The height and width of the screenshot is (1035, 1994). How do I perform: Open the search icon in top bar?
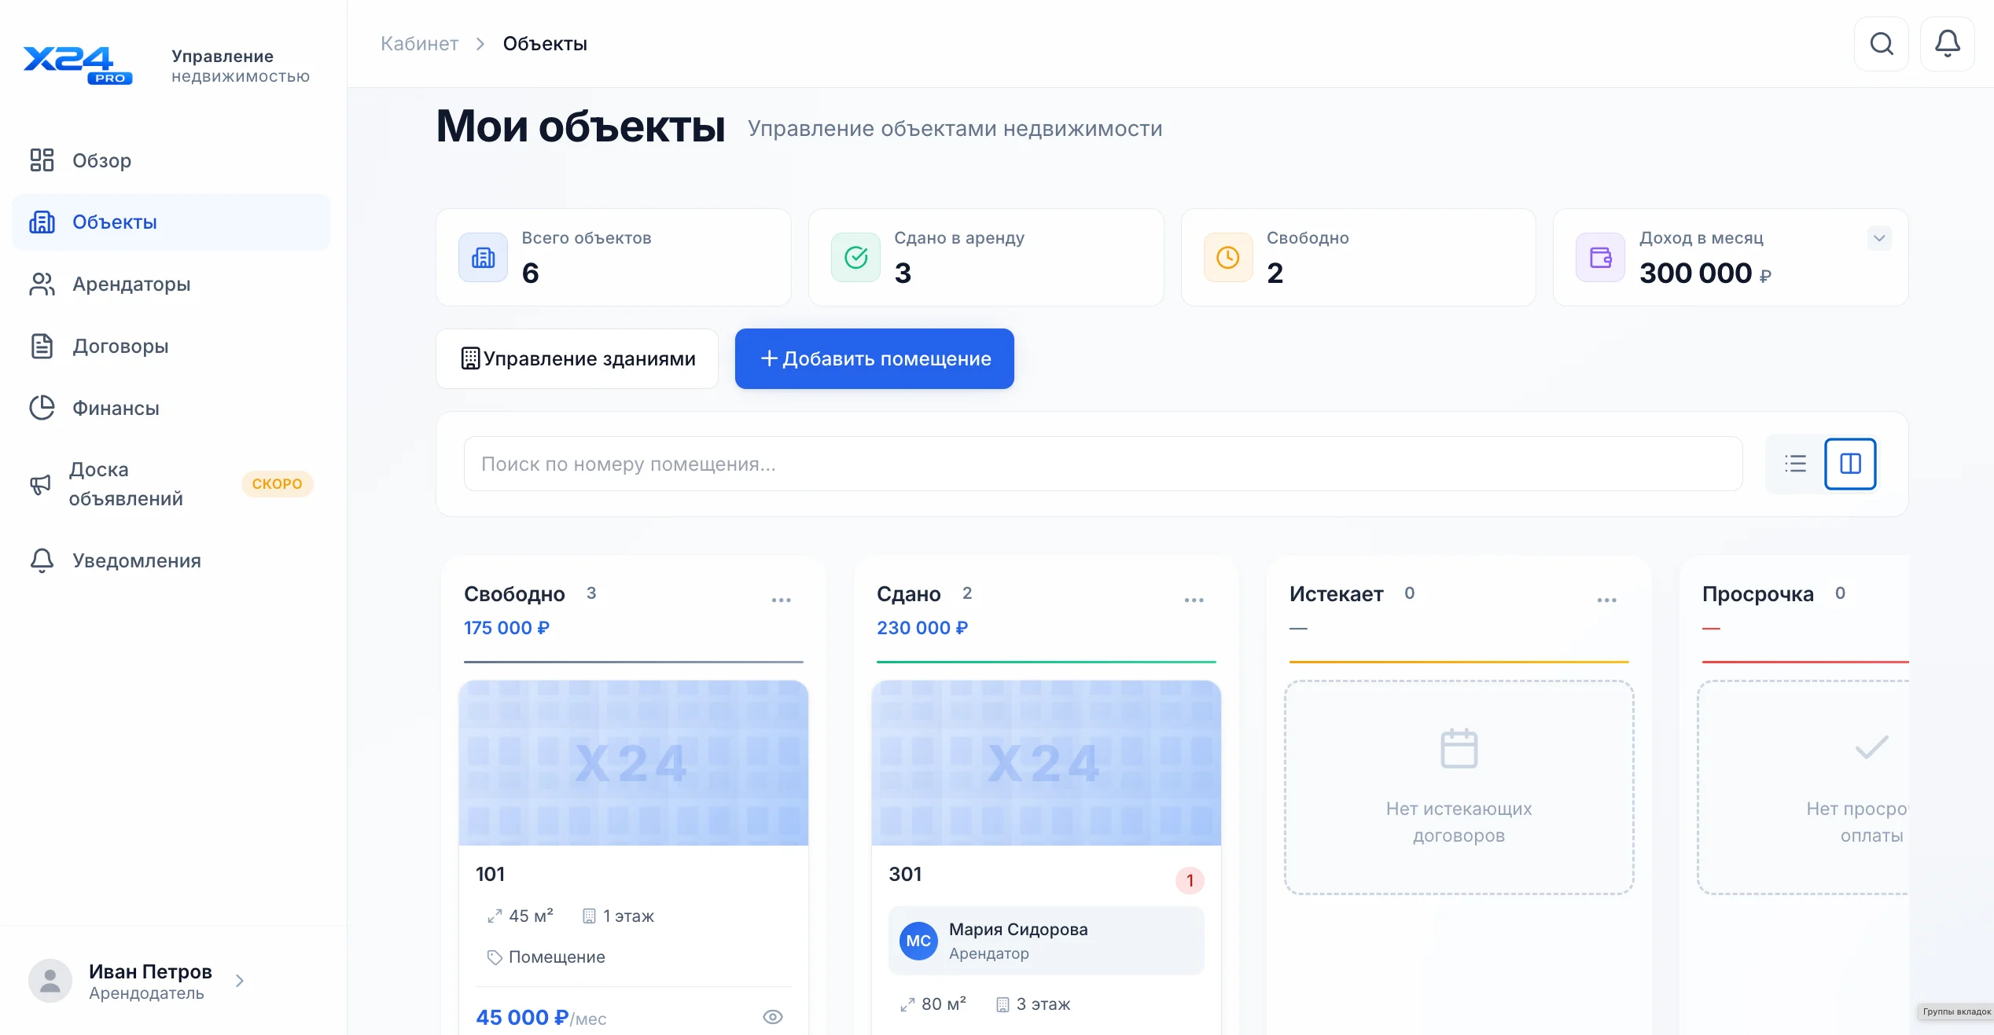point(1881,44)
